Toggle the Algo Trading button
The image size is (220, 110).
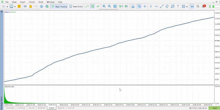59,6
